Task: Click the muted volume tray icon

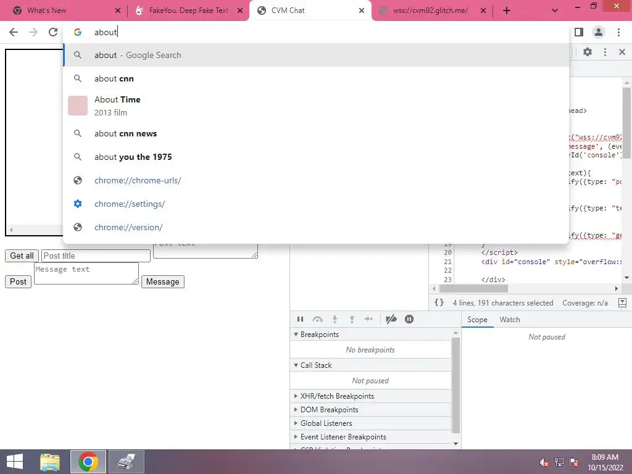Action: 544,462
